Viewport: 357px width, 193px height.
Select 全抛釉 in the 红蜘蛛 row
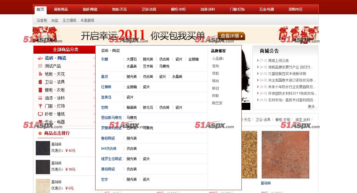132,87
